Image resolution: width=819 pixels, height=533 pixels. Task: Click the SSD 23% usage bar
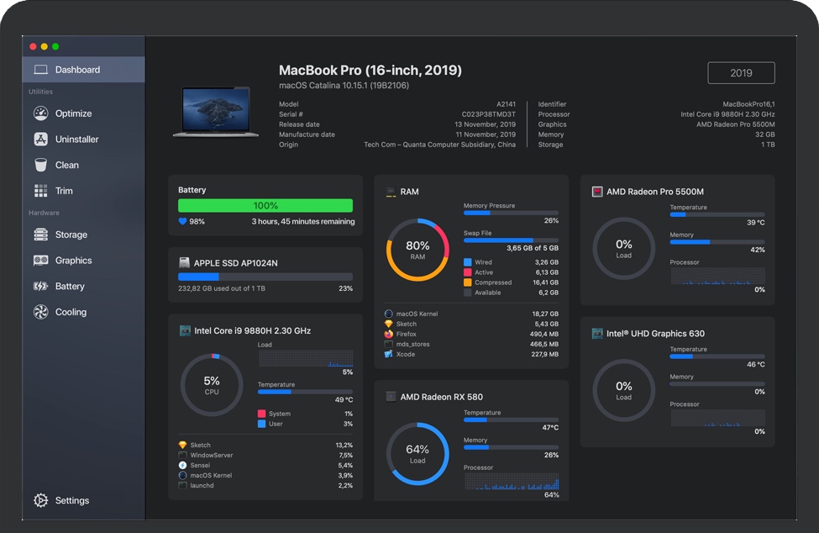[x=265, y=277]
